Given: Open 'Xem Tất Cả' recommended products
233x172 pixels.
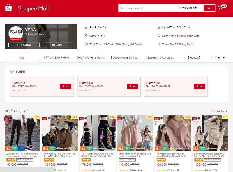Looking at the screenshot, I should tap(218, 111).
